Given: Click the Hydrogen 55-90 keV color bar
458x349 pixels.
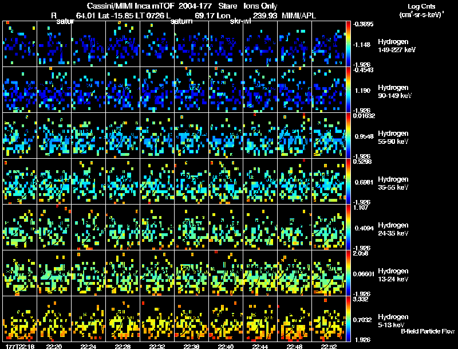Looking at the screenshot, I should pos(348,136).
